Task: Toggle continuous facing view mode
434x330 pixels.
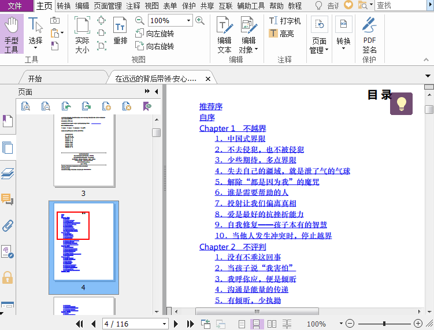Action: 287,324
